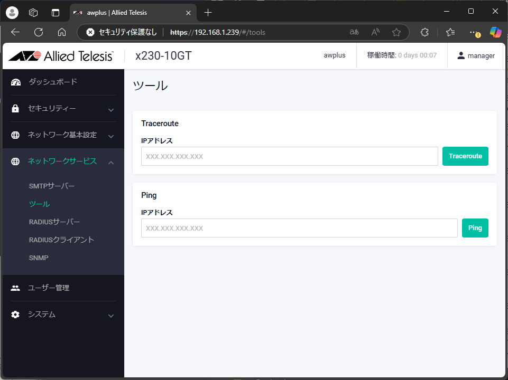The height and width of the screenshot is (380, 508).
Task: Open the RADIUSサーバー menu item
Action: 54,222
